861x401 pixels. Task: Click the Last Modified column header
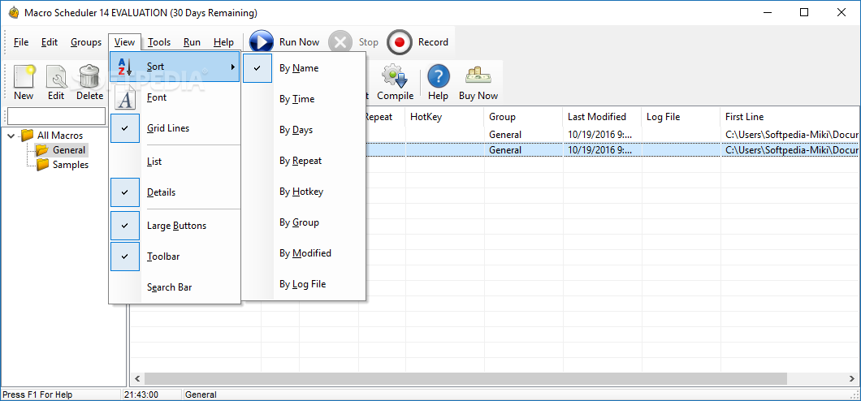tap(602, 117)
